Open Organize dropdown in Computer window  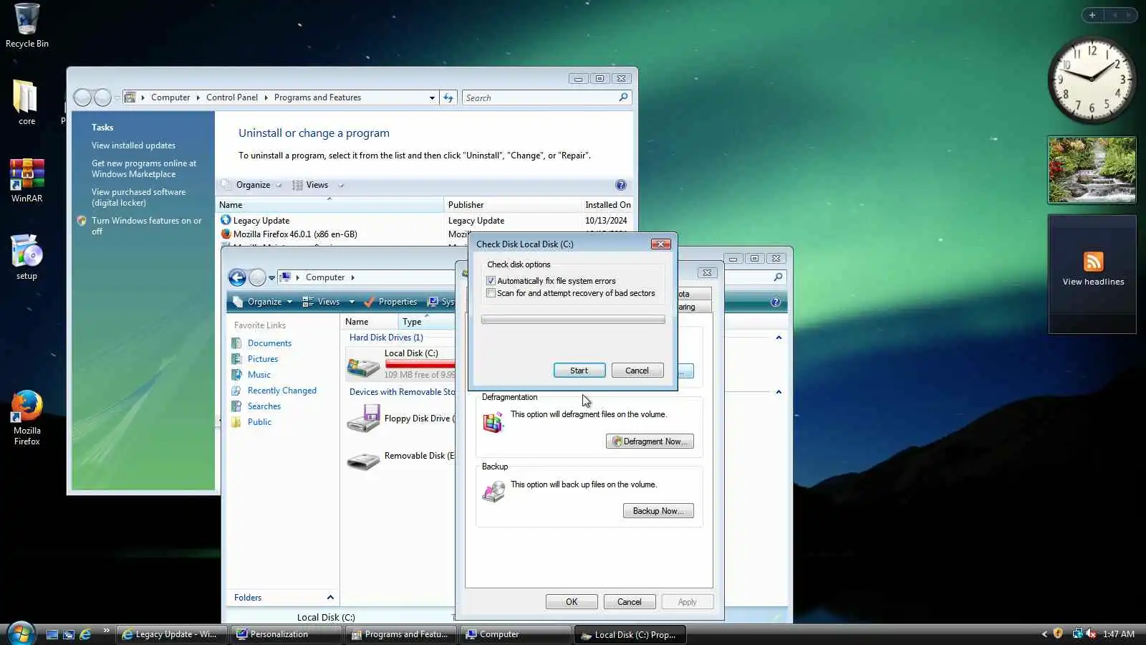(263, 302)
